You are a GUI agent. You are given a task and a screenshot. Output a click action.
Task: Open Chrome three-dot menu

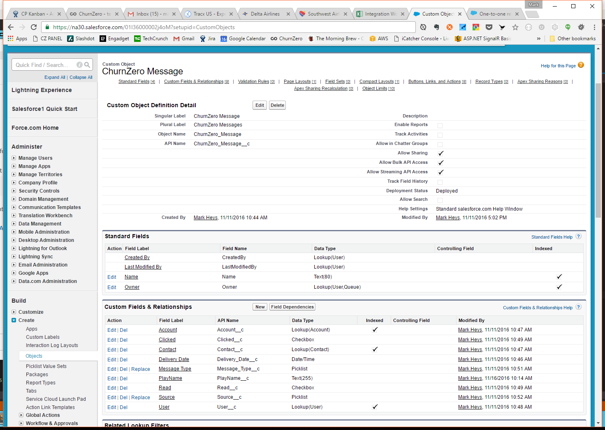click(x=594, y=27)
